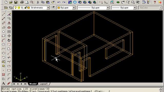The image size is (164, 92).
Task: Choose the Ellipse draw tool
Action: [3, 53]
